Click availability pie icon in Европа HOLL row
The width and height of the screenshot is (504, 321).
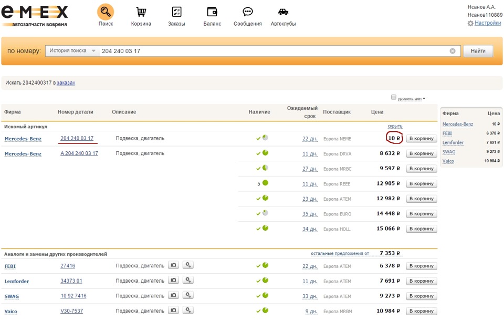click(x=265, y=228)
